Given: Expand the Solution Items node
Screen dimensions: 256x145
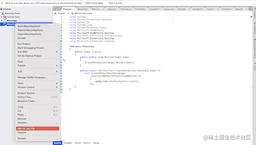Looking at the screenshot, I should (x=2, y=17).
